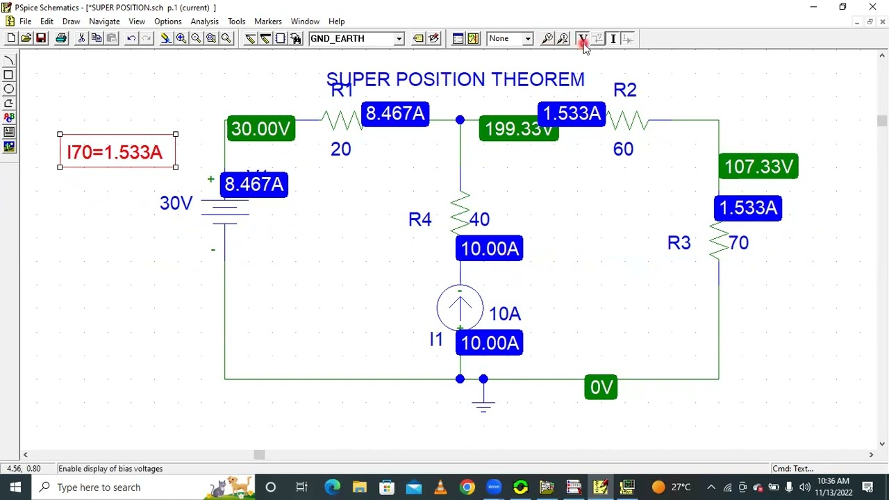Zoom in using the magnifier plus icon
889x500 pixels.
click(x=181, y=39)
